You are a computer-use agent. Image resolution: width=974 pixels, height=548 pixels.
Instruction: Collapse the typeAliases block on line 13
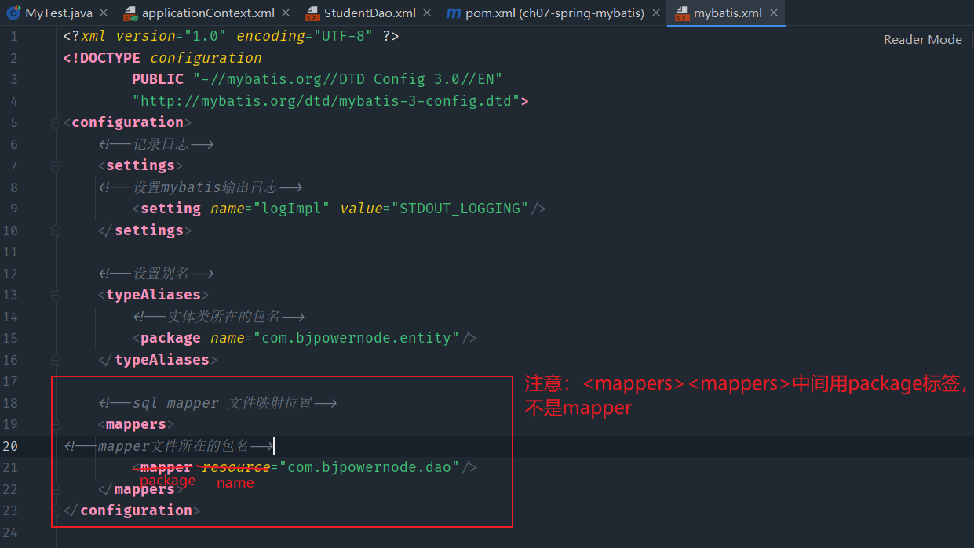[x=56, y=296]
